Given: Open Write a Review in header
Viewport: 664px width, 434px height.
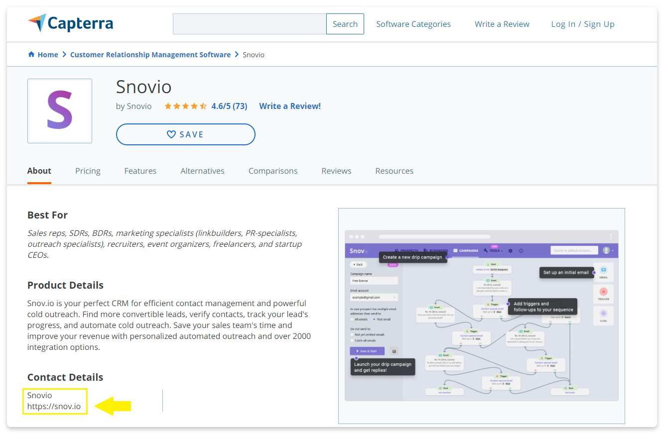Looking at the screenshot, I should tap(502, 24).
